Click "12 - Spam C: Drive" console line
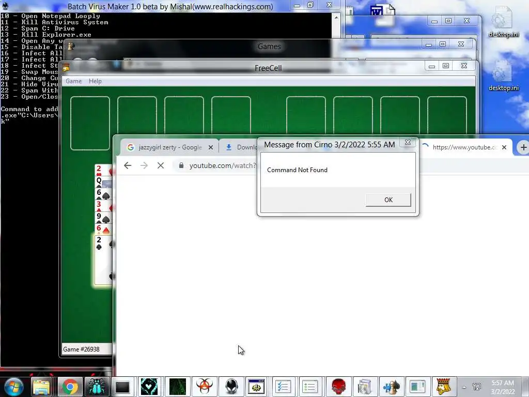 [37, 28]
